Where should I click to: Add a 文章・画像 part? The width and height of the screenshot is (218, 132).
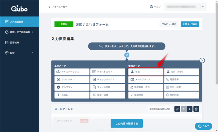[108, 95]
